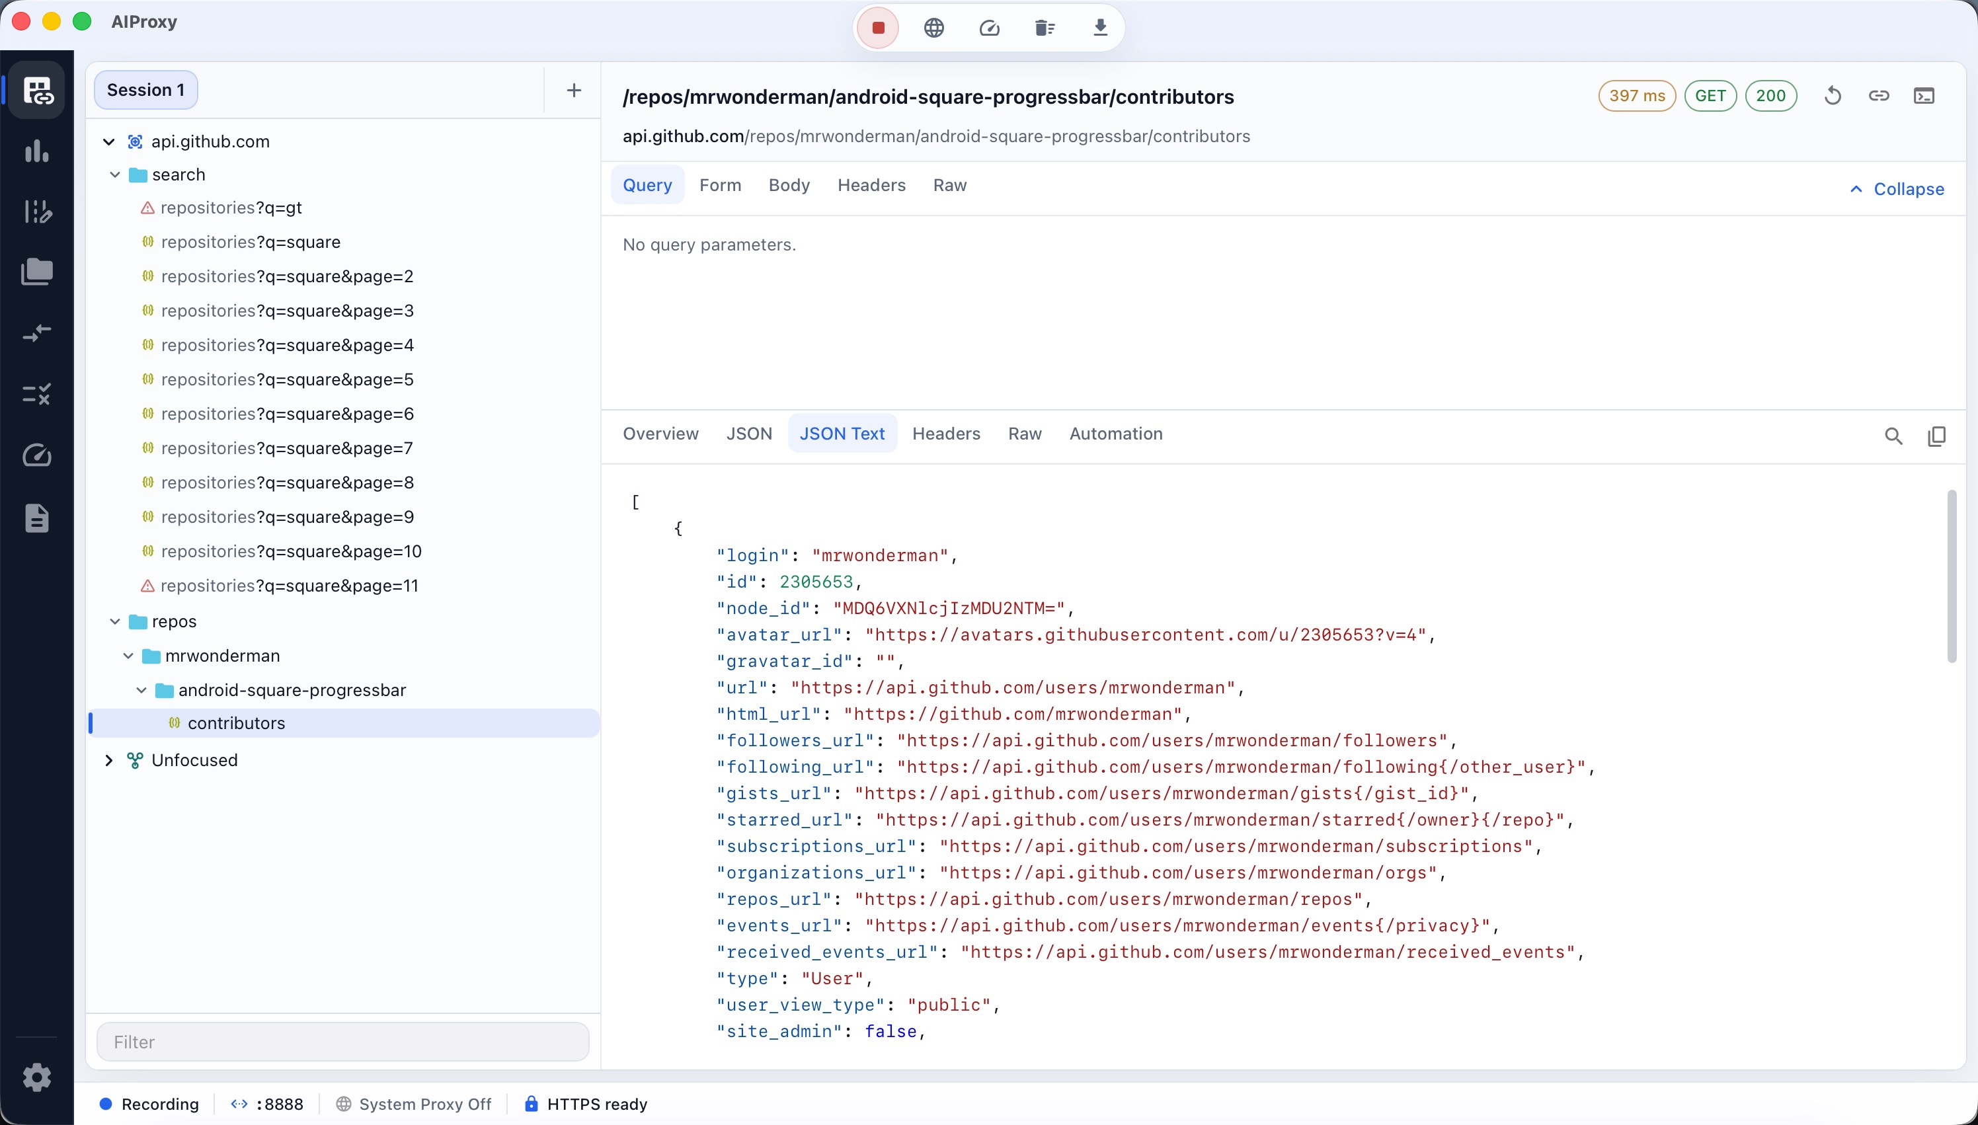Open the terminal cURL icon
The width and height of the screenshot is (1978, 1125).
click(x=1924, y=96)
